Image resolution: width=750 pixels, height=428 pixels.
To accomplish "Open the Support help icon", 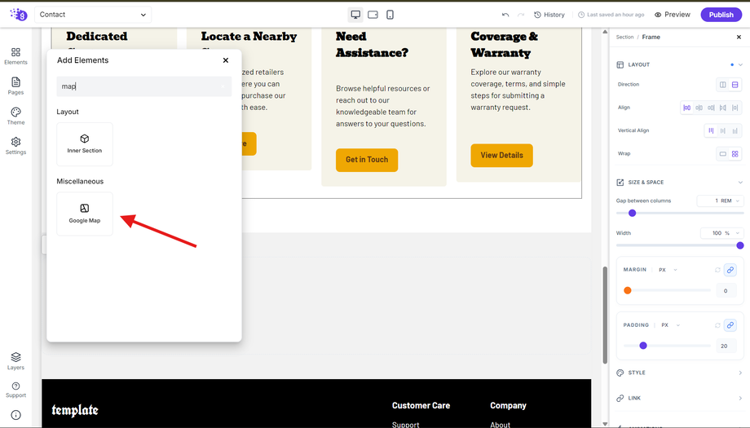I will 15,390.
